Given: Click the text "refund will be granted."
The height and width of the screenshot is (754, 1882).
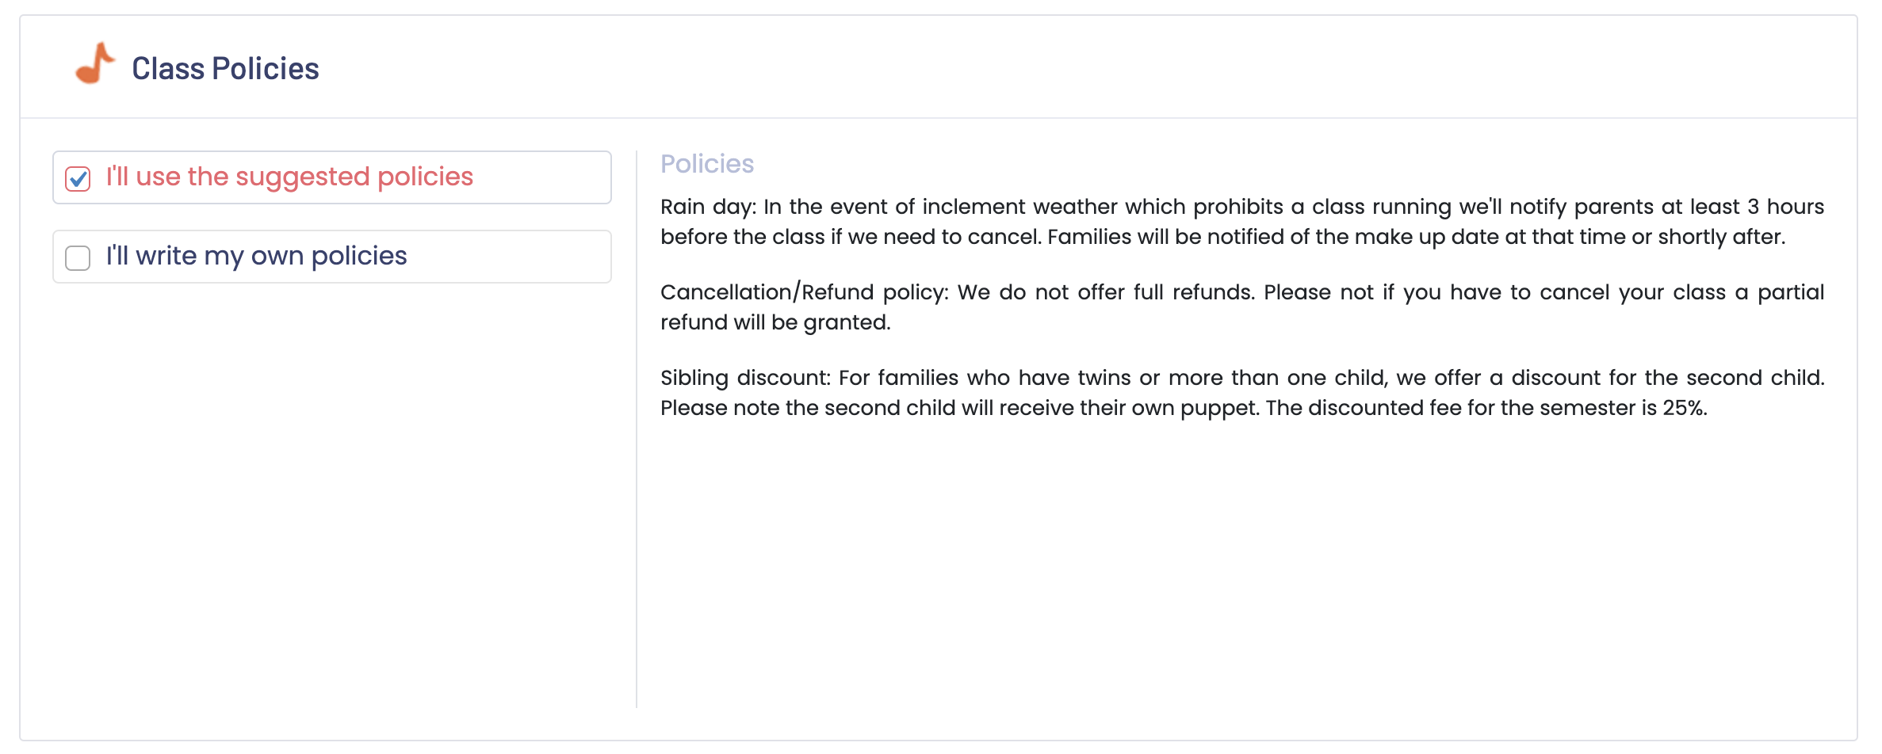Looking at the screenshot, I should click(775, 322).
